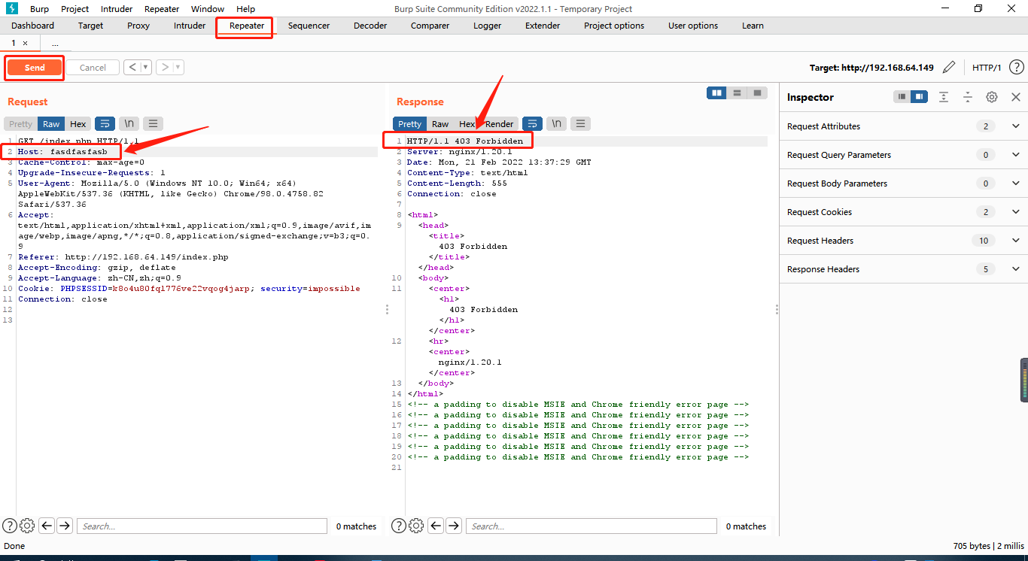Close the Inspector panel
The height and width of the screenshot is (561, 1028).
(1015, 97)
